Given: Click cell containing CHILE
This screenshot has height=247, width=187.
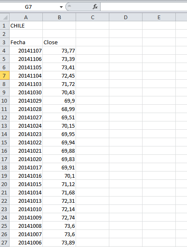Looking at the screenshot, I should 26,26.
